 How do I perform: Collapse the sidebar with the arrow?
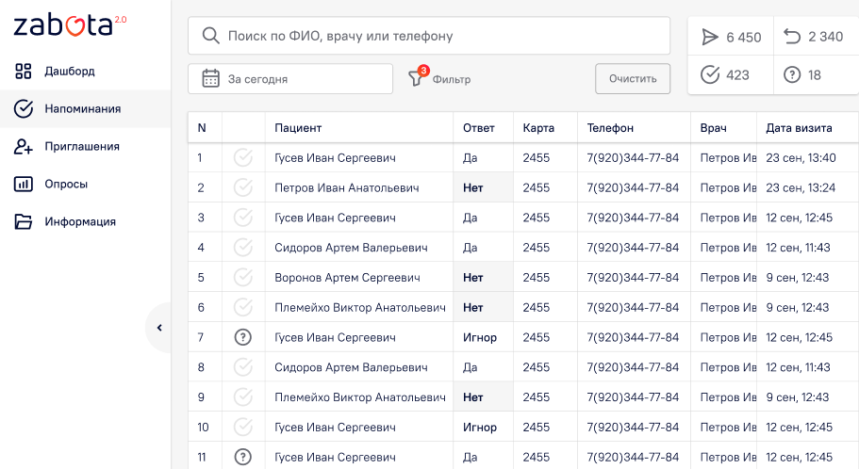tap(159, 328)
